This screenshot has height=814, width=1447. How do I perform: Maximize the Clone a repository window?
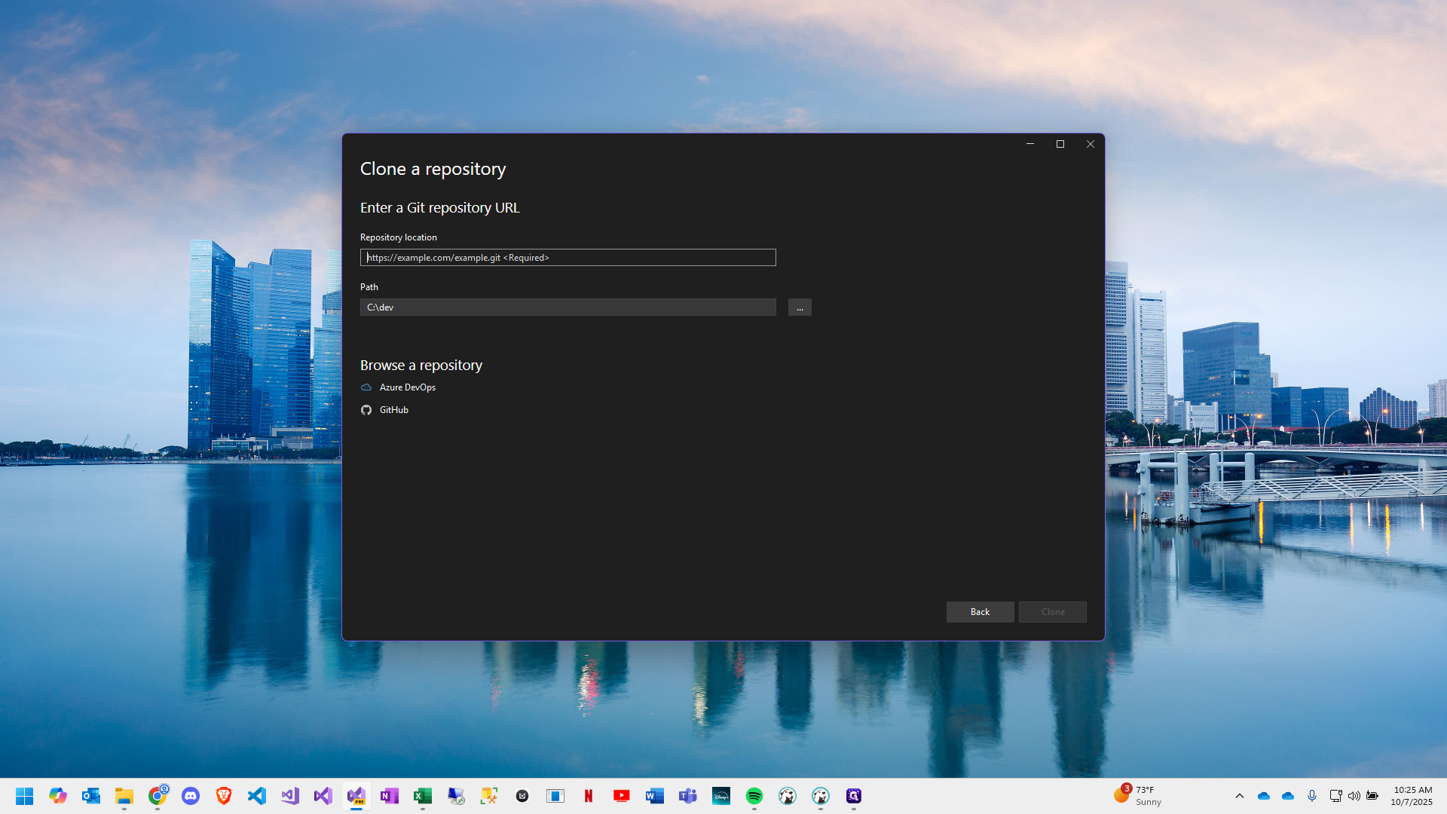[x=1060, y=144]
